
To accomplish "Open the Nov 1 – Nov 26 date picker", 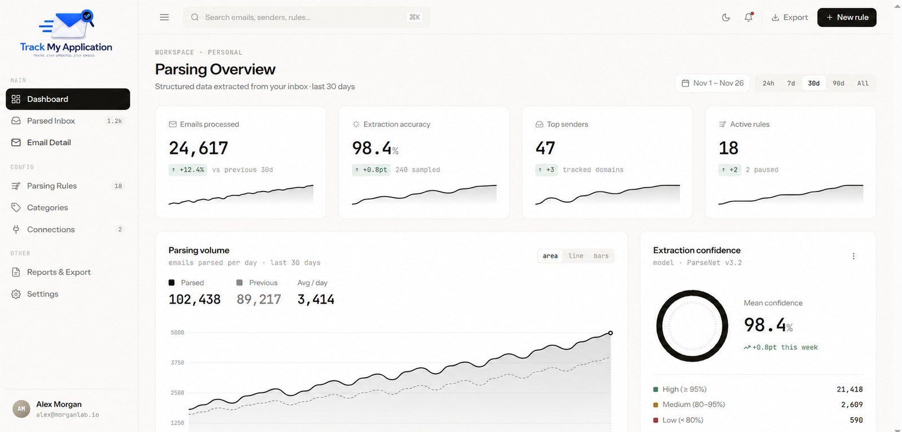I will point(713,83).
